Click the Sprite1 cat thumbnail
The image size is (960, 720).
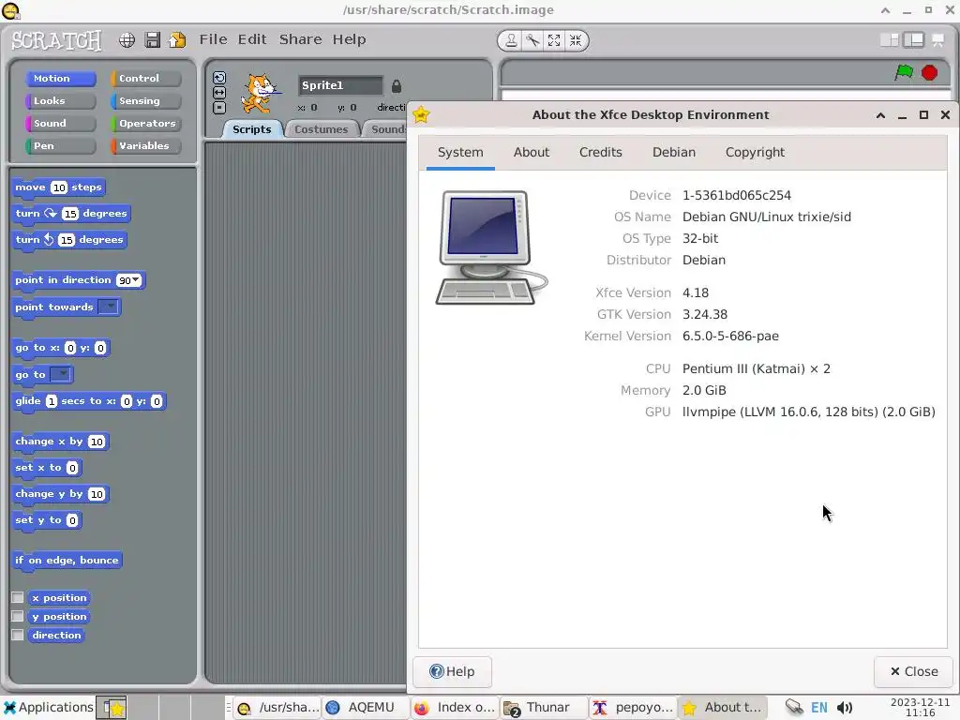(x=261, y=93)
